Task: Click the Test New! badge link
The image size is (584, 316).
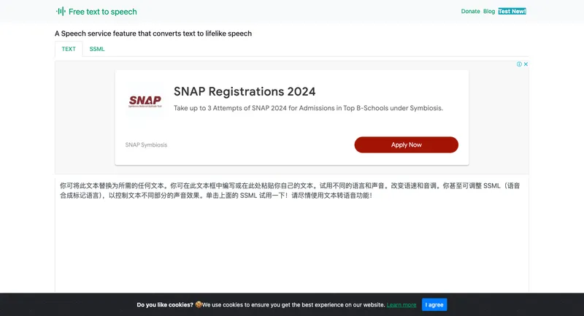Action: [x=512, y=12]
